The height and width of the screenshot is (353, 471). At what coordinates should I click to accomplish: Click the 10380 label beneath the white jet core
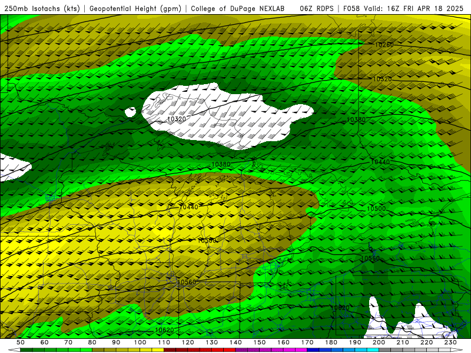pyautogui.click(x=221, y=164)
